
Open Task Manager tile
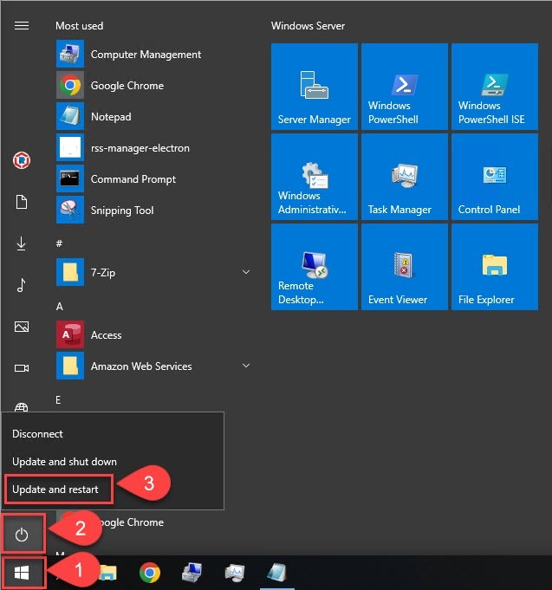[404, 177]
